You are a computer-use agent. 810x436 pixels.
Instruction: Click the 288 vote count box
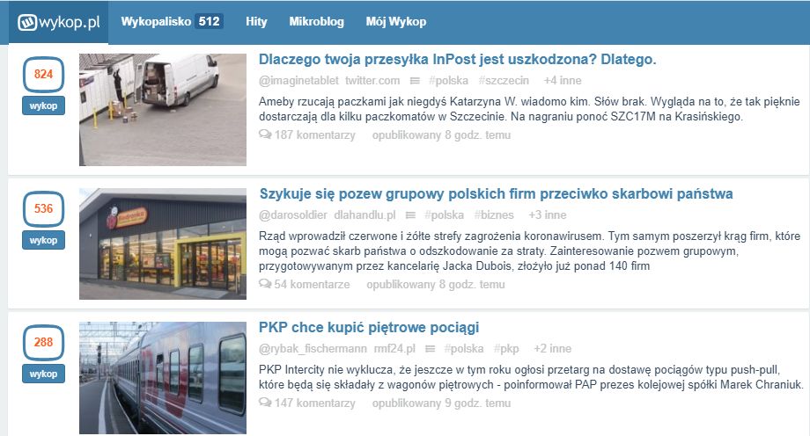point(43,342)
